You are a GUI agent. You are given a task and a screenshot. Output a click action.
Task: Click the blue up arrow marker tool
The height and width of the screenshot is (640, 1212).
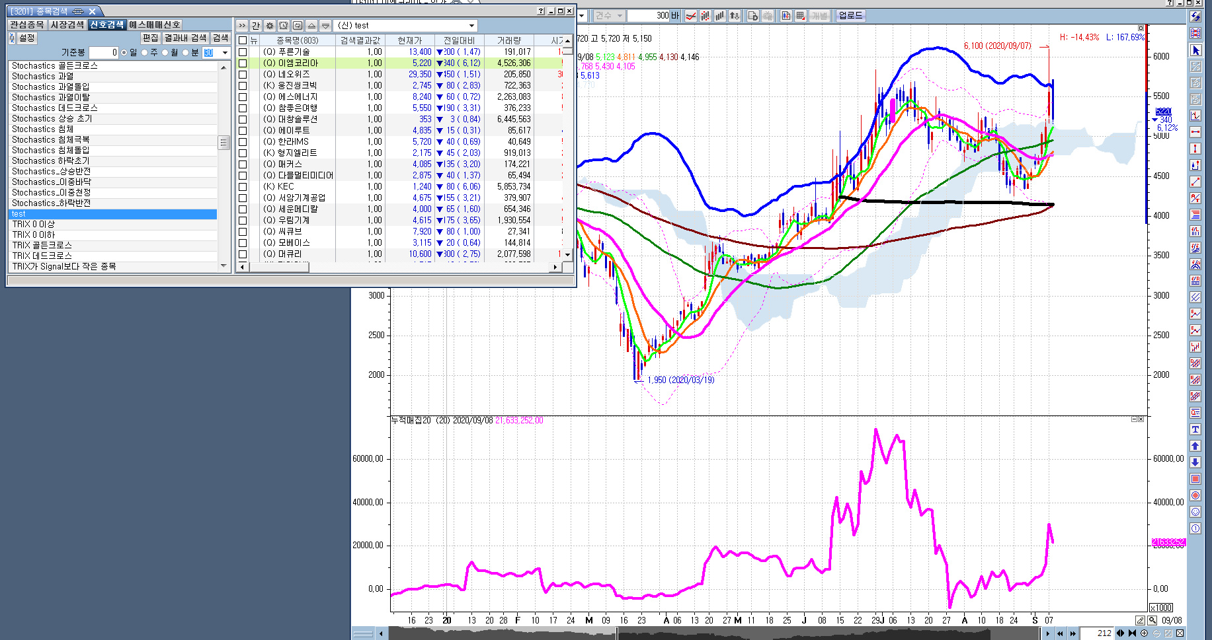[x=1195, y=446]
